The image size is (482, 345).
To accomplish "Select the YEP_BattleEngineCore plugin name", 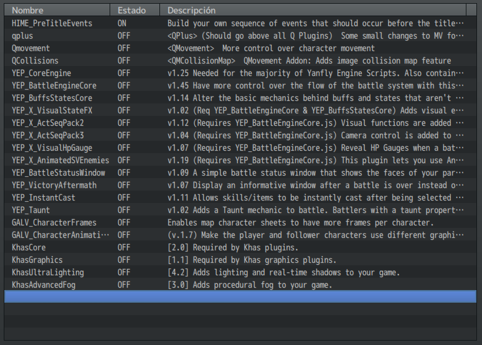I will pyautogui.click(x=54, y=85).
